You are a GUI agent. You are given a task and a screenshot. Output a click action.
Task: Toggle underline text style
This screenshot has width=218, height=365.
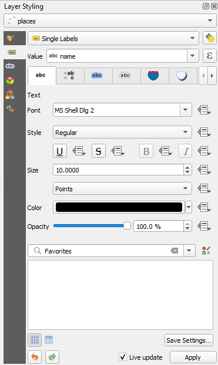tap(60, 151)
